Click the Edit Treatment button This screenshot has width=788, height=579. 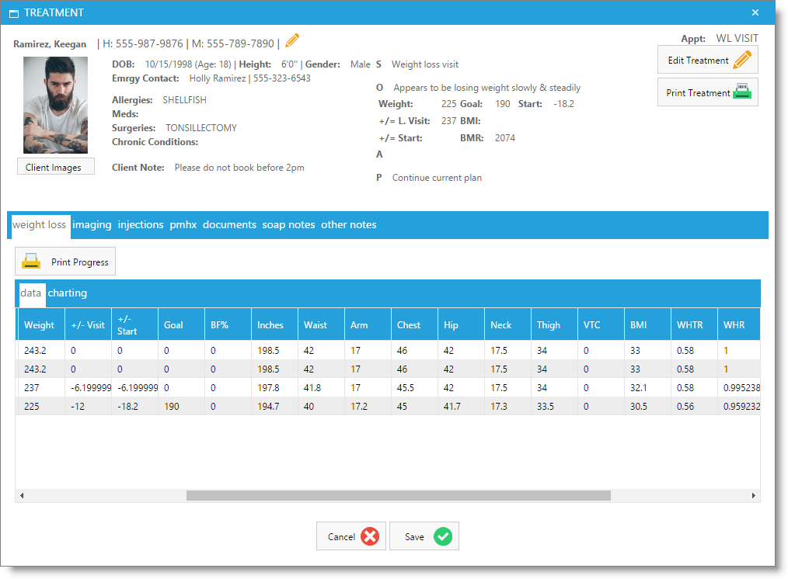pyautogui.click(x=707, y=61)
